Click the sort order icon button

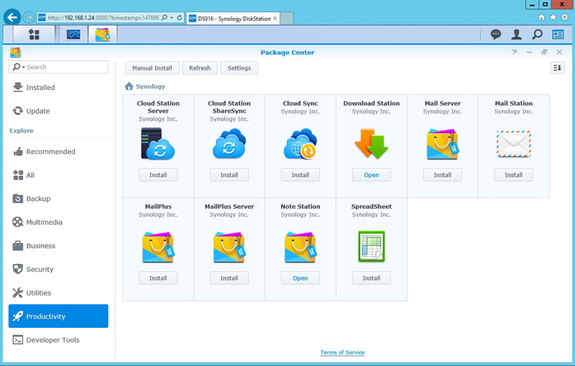pos(558,68)
